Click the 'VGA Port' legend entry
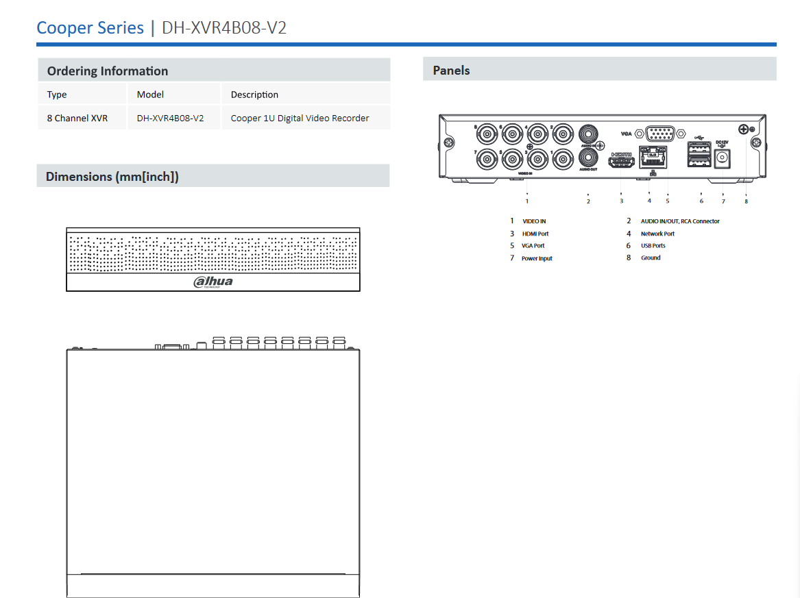Image resolution: width=800 pixels, height=598 pixels. pos(533,246)
